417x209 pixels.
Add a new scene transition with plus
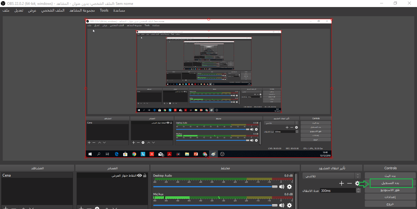(x=342, y=183)
